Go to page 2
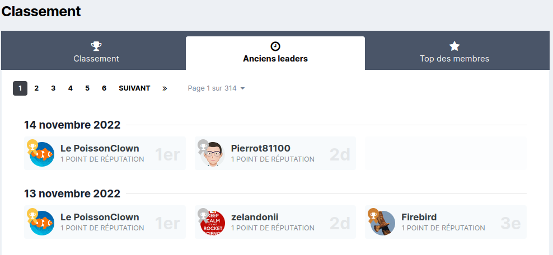The height and width of the screenshot is (255, 553). pos(36,88)
